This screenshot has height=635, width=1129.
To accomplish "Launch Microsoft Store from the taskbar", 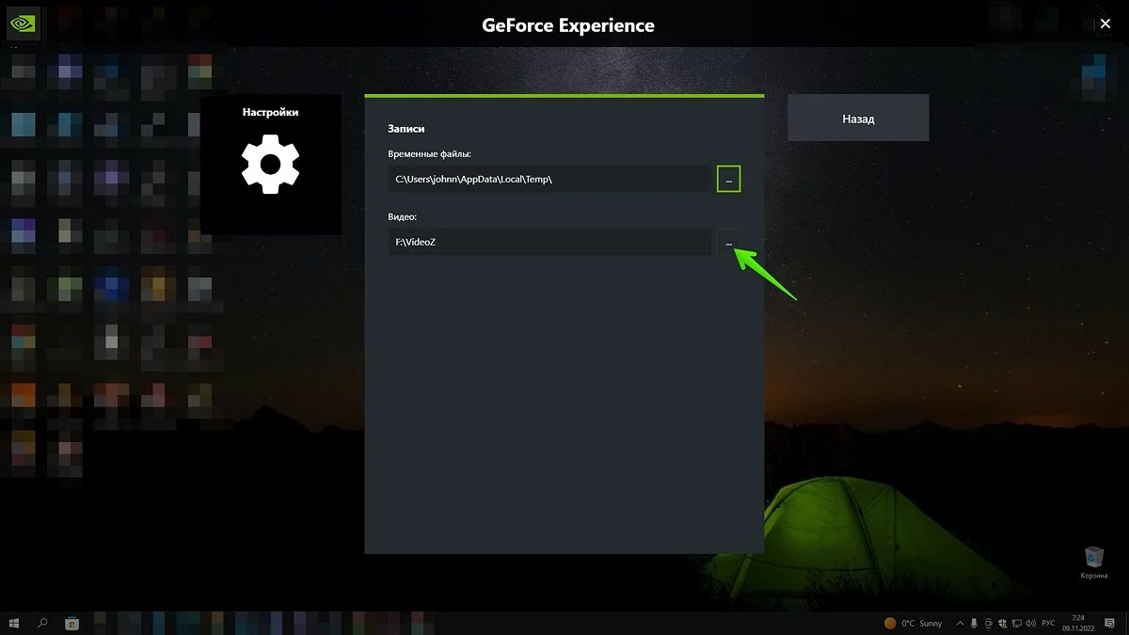I will (x=72, y=623).
